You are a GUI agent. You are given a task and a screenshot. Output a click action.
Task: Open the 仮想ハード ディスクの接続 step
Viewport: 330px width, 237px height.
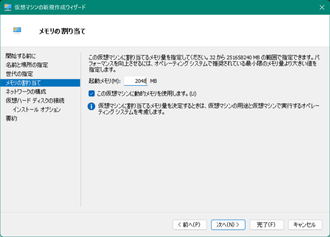35,100
